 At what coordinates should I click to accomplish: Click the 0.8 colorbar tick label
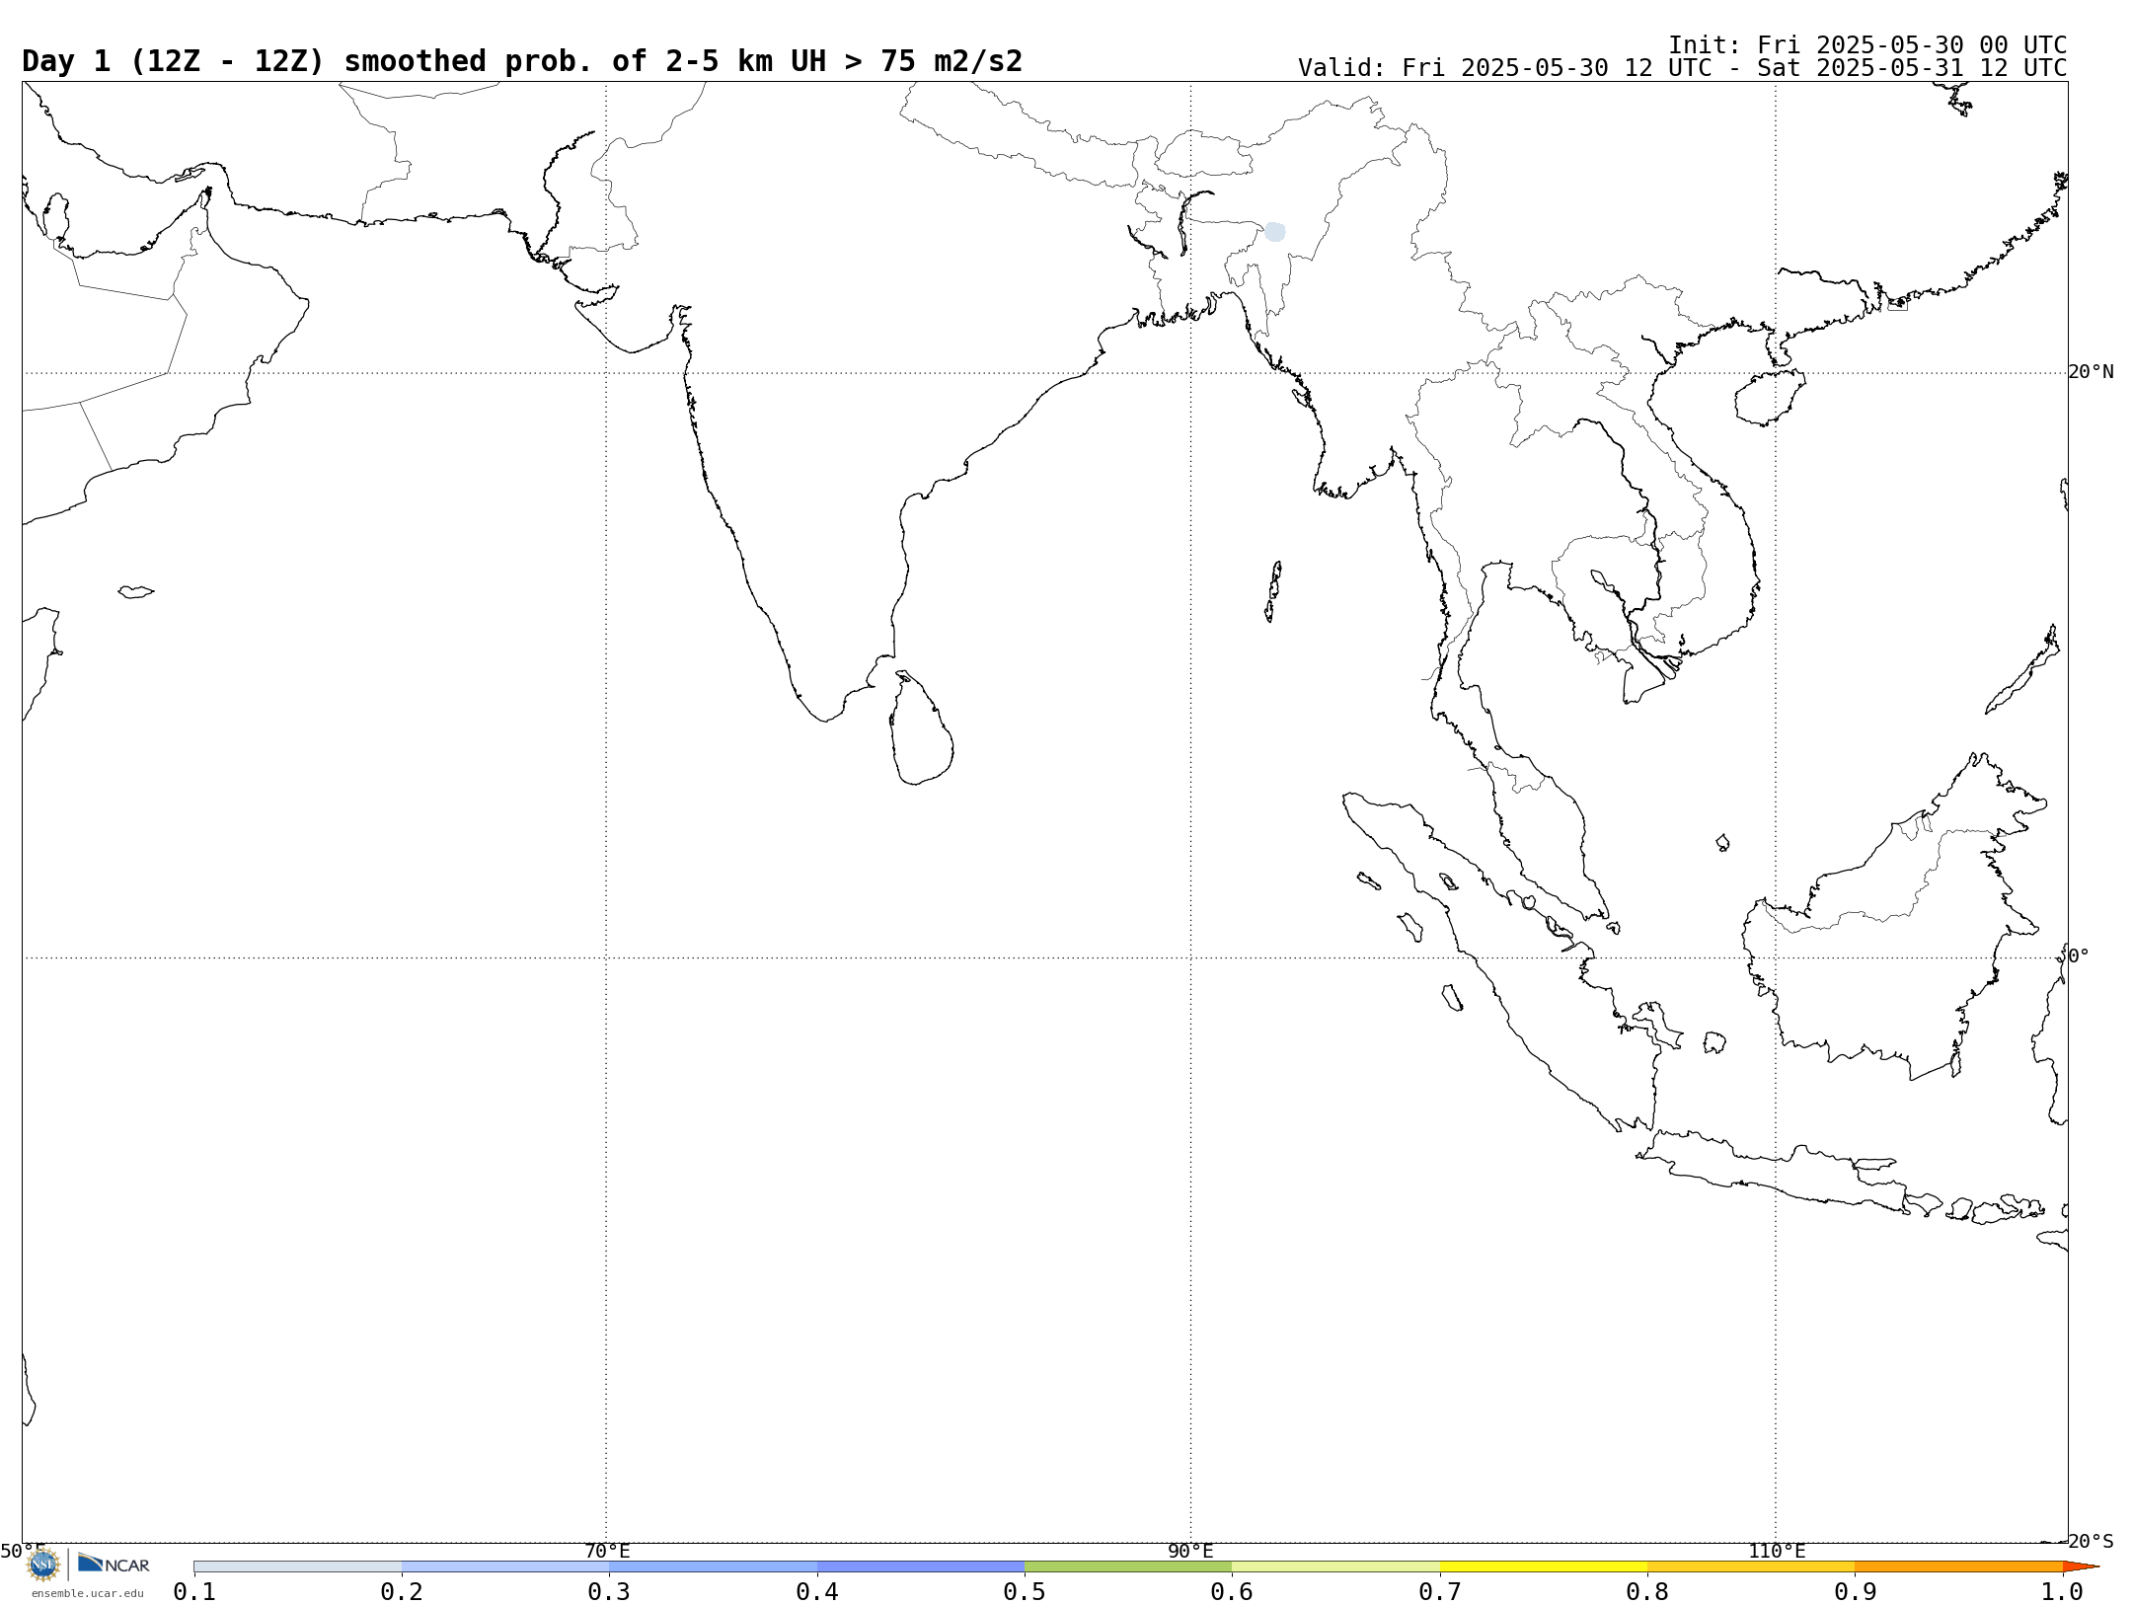pyautogui.click(x=1647, y=1591)
